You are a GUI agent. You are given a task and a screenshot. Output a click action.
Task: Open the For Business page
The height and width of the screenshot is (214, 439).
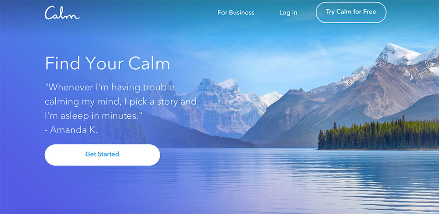point(236,13)
